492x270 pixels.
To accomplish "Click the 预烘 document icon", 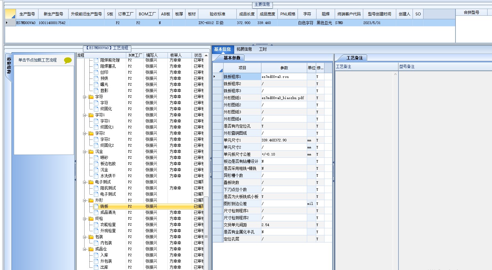I will tap(96, 79).
